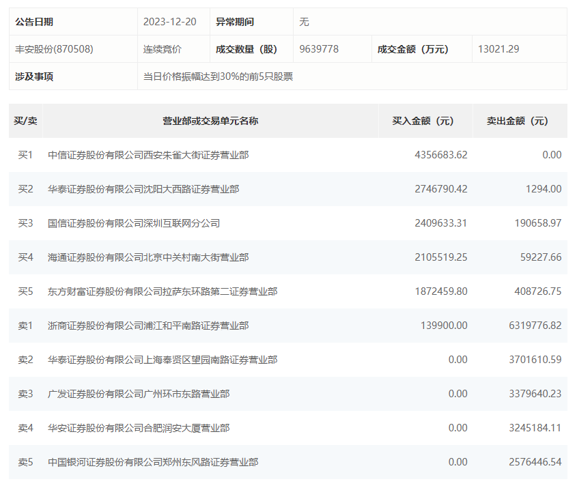Select buy amount 2105519.25

(441, 257)
